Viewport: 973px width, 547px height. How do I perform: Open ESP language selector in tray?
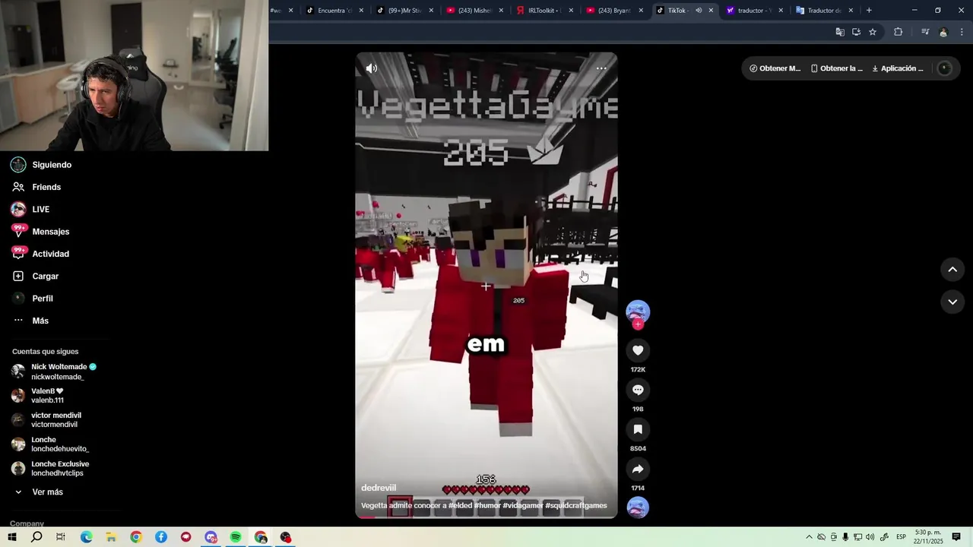click(x=901, y=537)
